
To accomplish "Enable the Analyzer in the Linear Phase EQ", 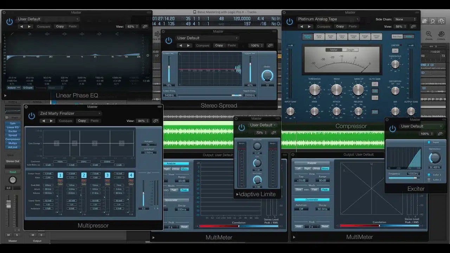I will coord(11,88).
